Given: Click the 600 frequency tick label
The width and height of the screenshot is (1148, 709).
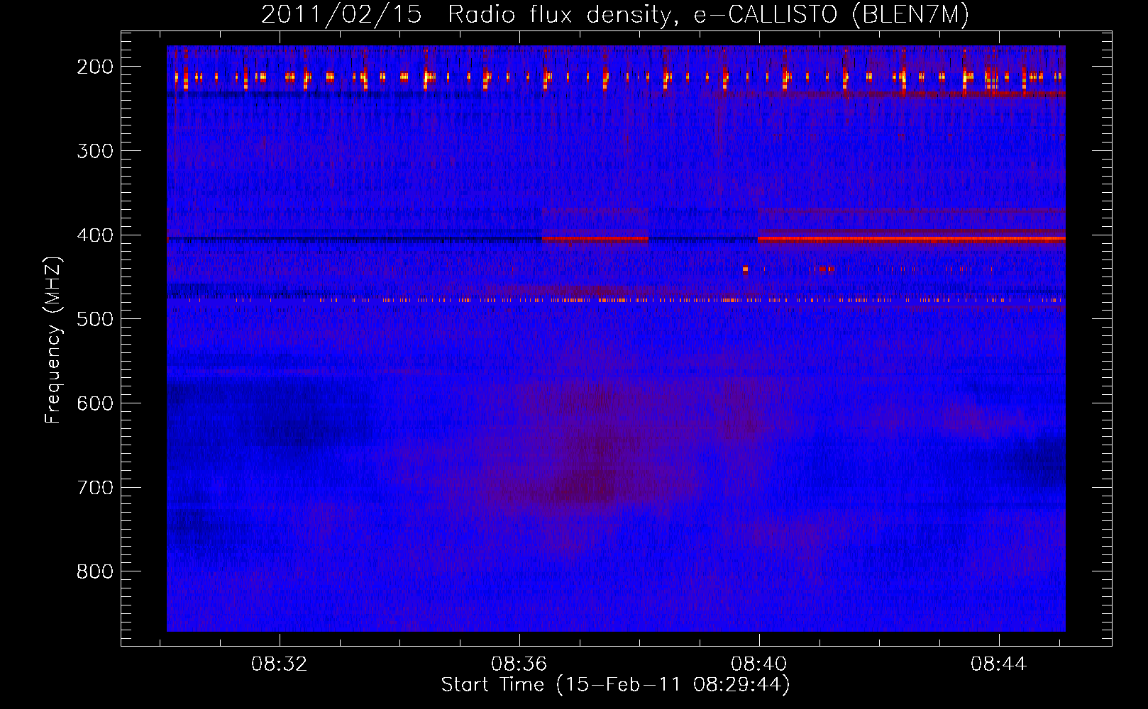Looking at the screenshot, I should [94, 403].
